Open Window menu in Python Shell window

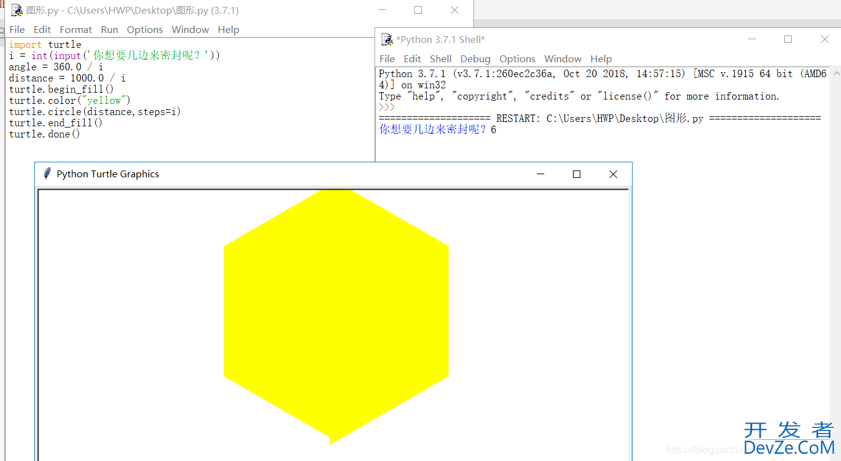563,58
